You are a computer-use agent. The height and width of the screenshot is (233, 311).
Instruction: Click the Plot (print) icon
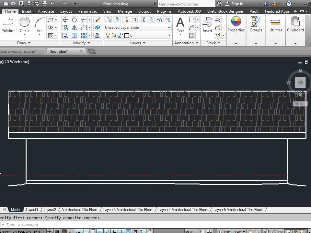click(x=45, y=3)
